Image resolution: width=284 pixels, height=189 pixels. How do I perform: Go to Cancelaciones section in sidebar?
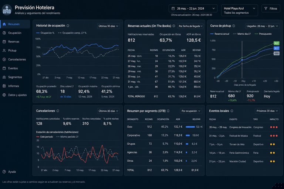click(x=15, y=59)
